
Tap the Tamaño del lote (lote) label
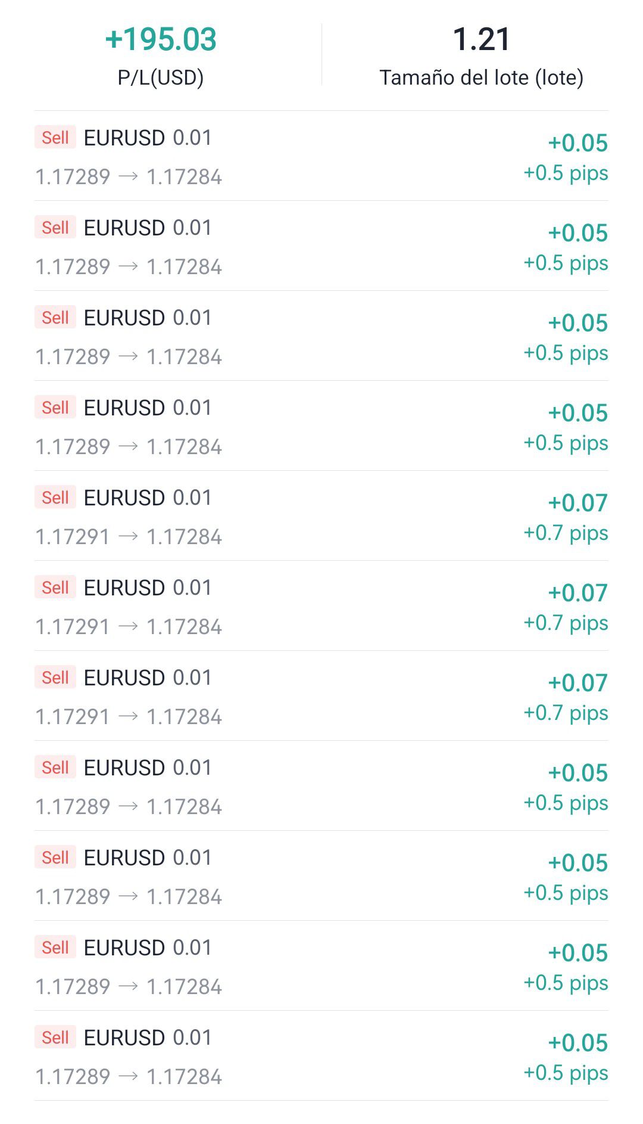[482, 77]
